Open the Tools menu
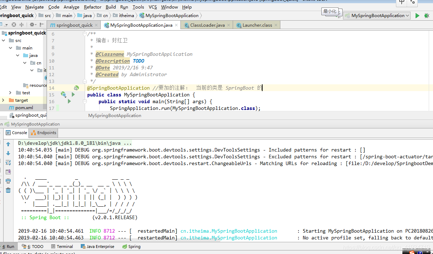This screenshot has height=254, width=433. pos(138,7)
